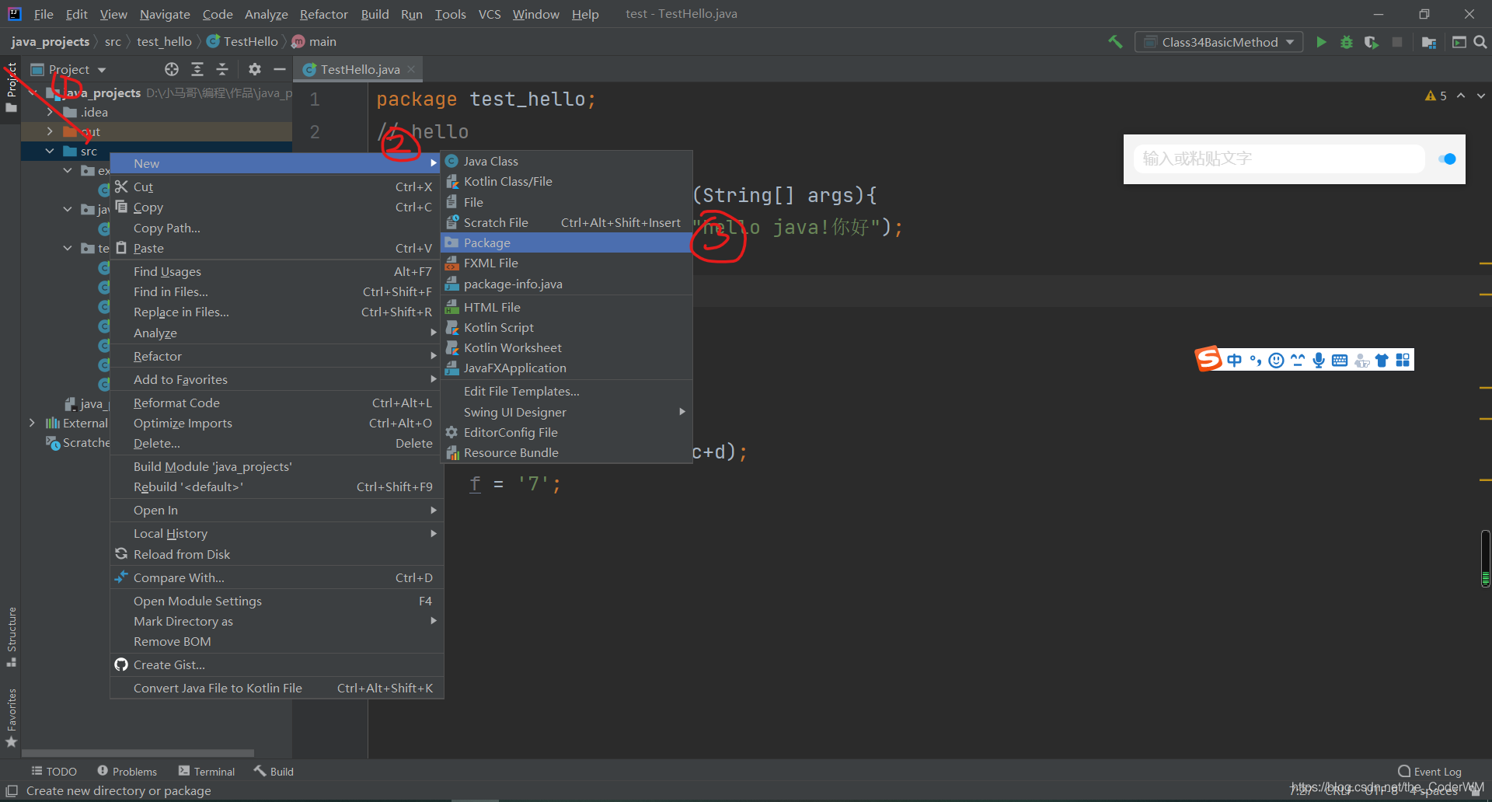Image resolution: width=1492 pixels, height=802 pixels.
Task: Choose Kotlin Class/File entry
Action: point(566,181)
